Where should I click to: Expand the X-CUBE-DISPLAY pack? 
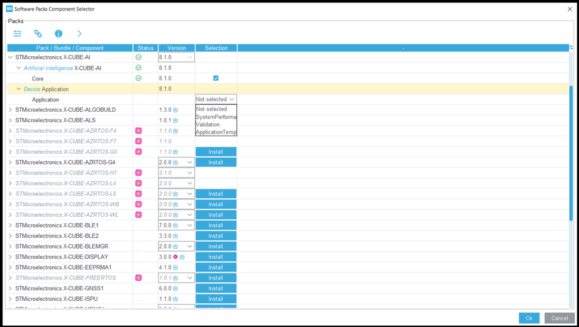(10, 257)
